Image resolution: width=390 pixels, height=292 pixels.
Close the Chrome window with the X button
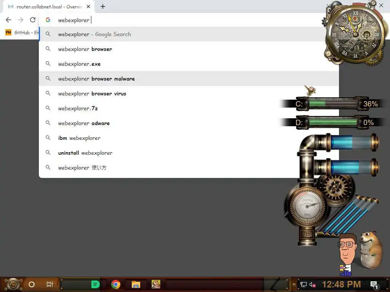381,5
